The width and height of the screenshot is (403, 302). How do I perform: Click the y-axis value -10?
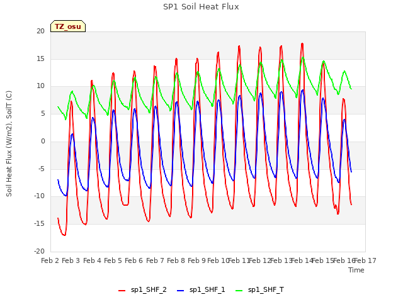(39, 196)
